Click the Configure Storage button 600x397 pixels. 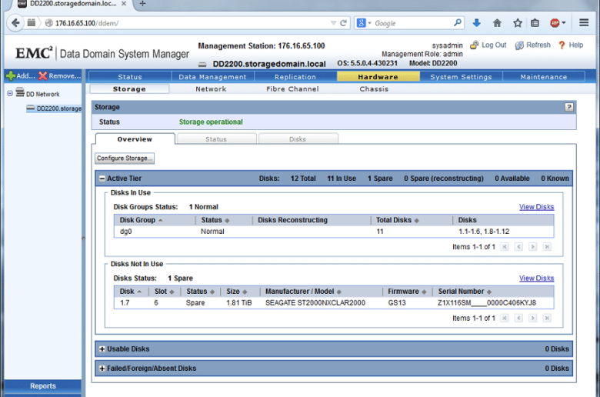(125, 158)
